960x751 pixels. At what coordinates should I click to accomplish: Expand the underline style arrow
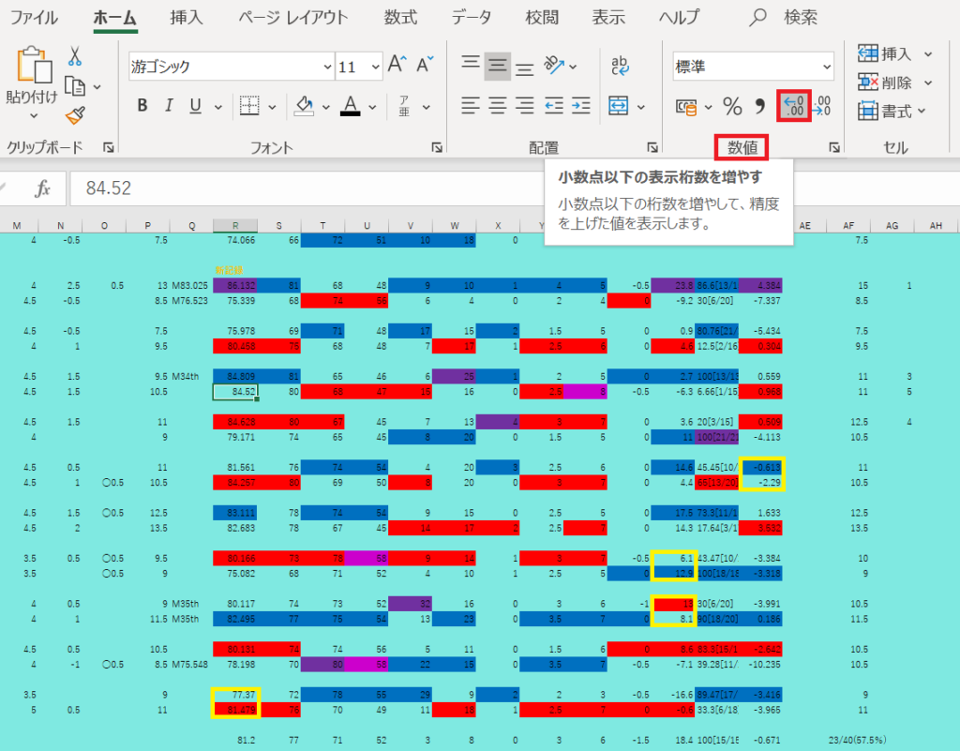point(217,107)
